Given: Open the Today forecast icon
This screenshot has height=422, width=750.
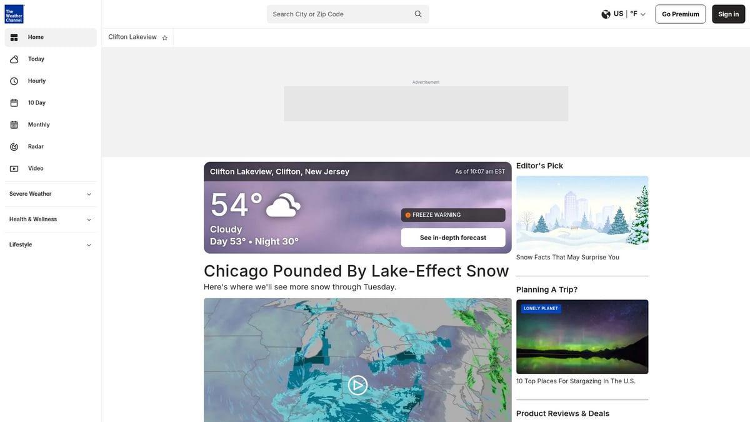Looking at the screenshot, I should click(14, 59).
